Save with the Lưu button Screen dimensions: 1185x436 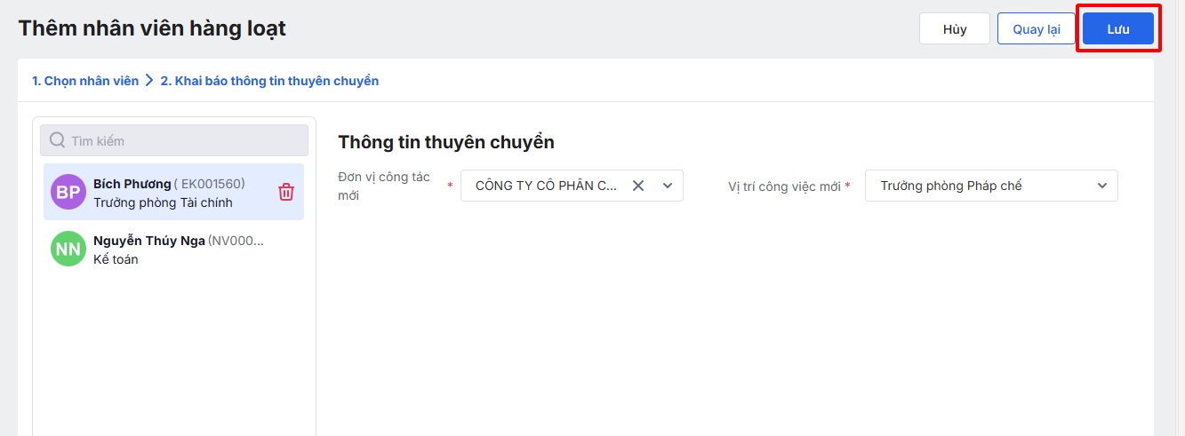coord(1117,28)
